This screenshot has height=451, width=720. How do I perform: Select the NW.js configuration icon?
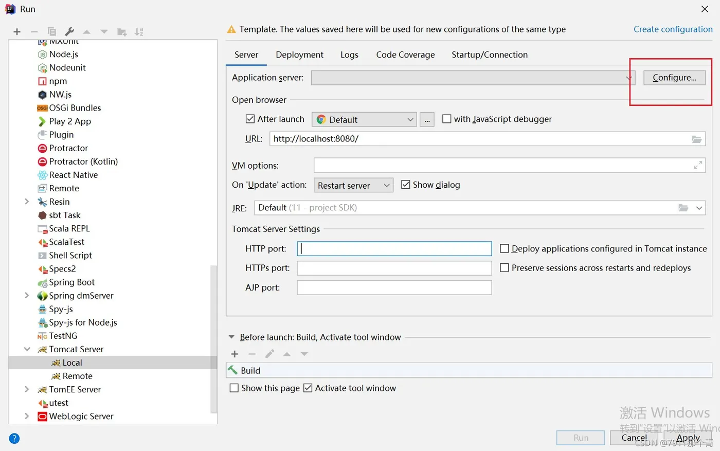click(42, 95)
